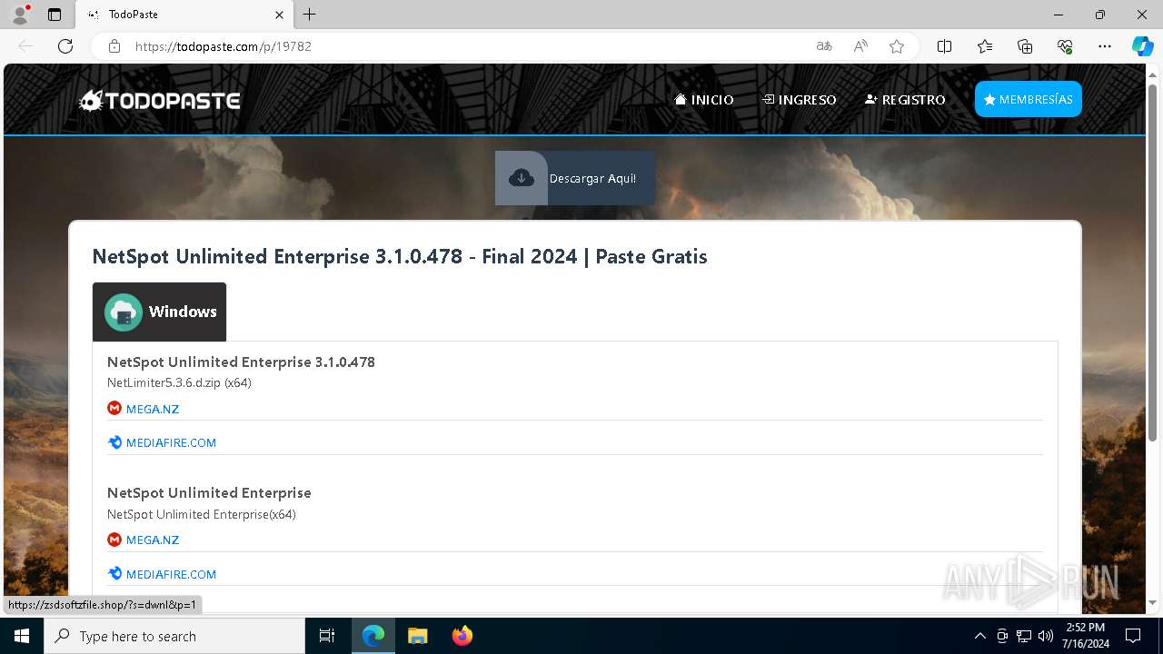Image resolution: width=1163 pixels, height=654 pixels.
Task: Open MEDIAFIRE.COM link under NetLimiter5.3.6.d.zip
Action: click(x=171, y=443)
